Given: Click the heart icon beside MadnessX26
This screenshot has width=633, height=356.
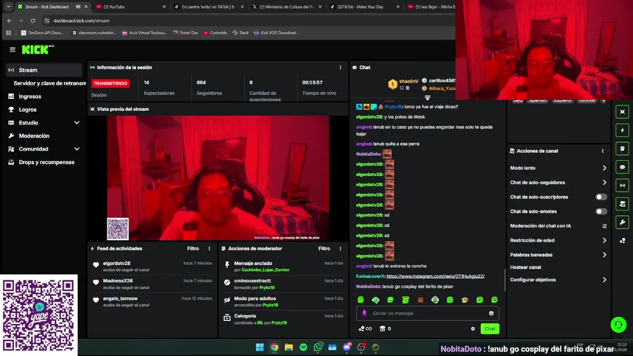Looking at the screenshot, I should 96,282.
